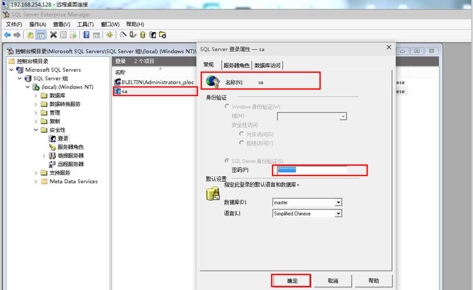473x290 pixels.
Task: Open the 域 domain dropdown
Action: 343,117
